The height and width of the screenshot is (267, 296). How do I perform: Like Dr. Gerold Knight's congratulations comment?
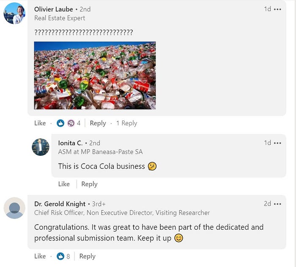[40, 256]
